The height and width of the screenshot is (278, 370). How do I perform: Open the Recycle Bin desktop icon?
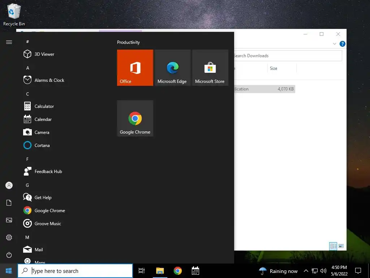tap(14, 14)
